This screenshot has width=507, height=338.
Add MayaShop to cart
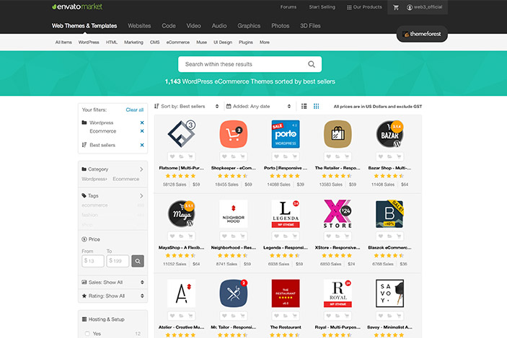tap(190, 236)
